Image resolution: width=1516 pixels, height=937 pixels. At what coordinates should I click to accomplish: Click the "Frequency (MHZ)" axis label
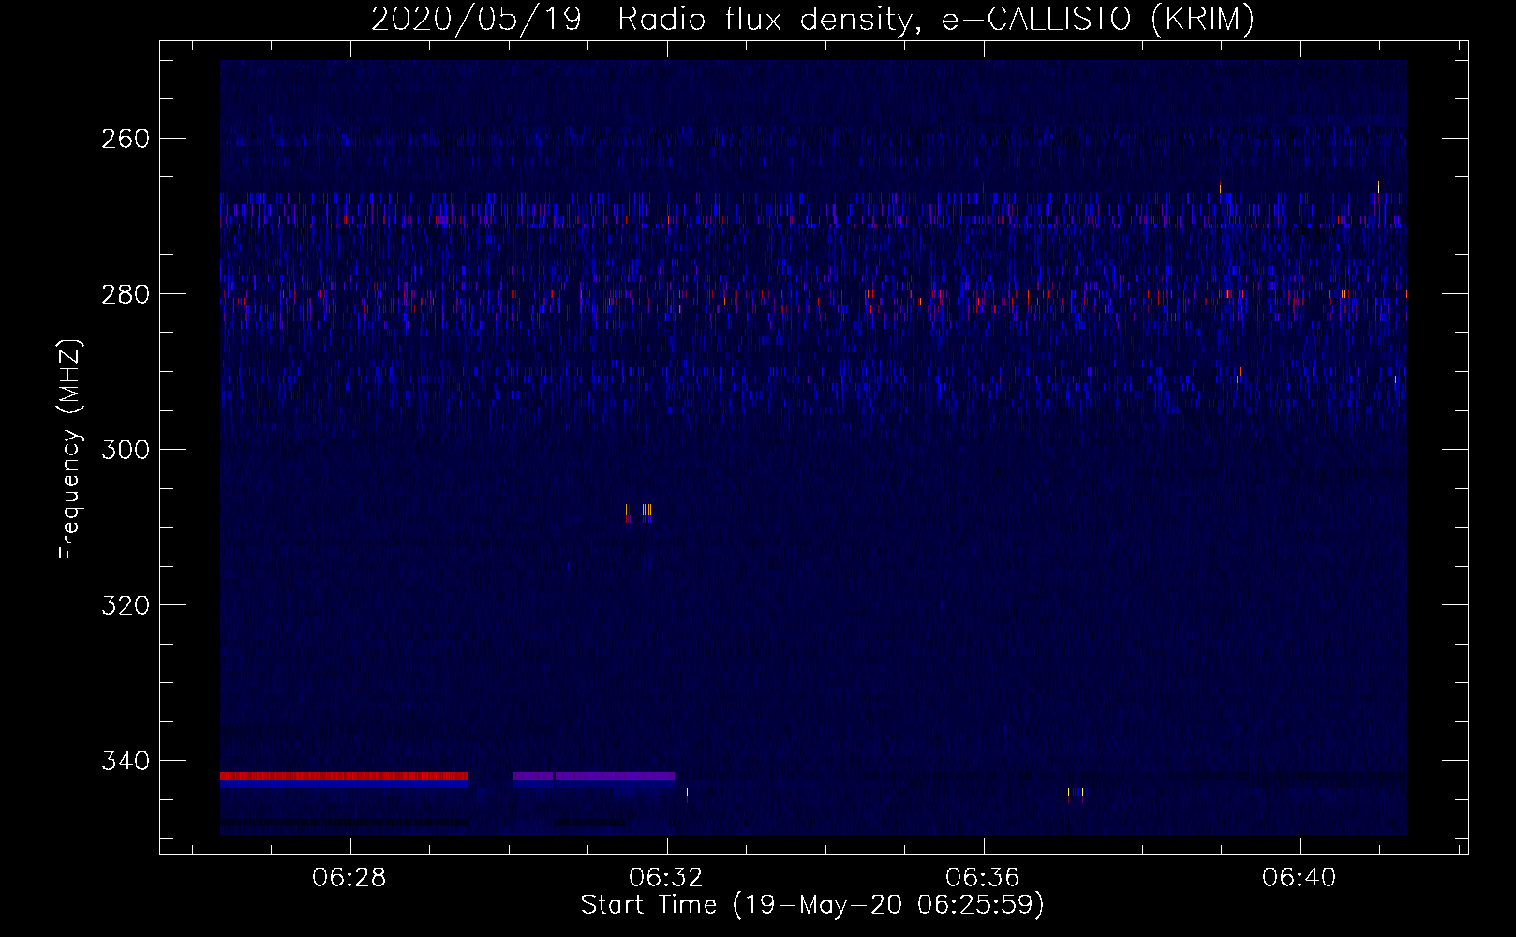click(70, 449)
